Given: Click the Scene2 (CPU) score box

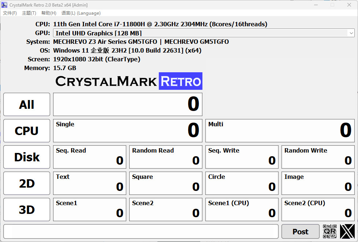Looking at the screenshot, I should tap(318, 210).
